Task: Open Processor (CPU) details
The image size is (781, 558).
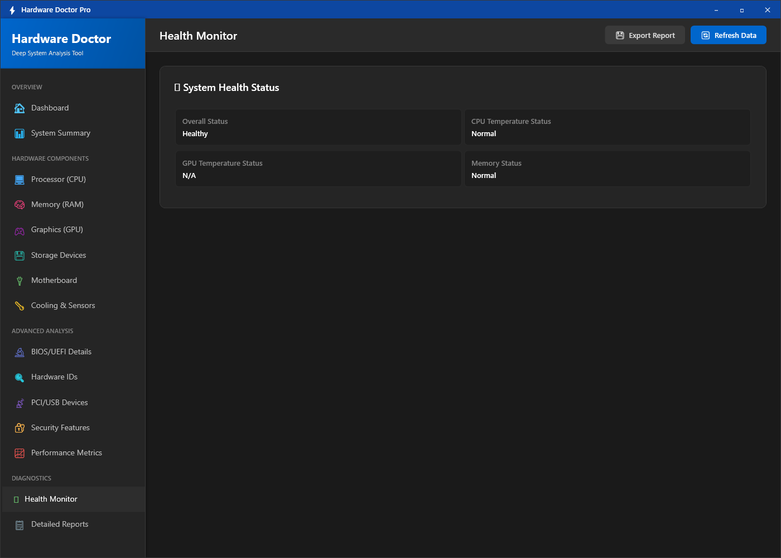Action: click(x=74, y=180)
